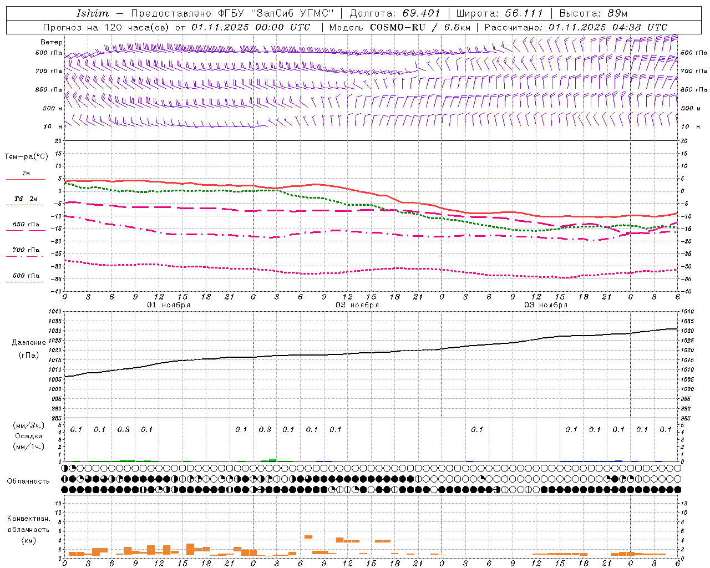Click the Модель COSMO-RU / 6.6км text

400,27
